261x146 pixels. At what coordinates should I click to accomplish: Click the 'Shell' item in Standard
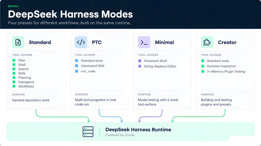22,65
